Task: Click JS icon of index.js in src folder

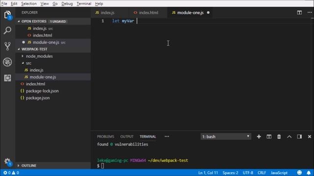Action: coord(26,70)
